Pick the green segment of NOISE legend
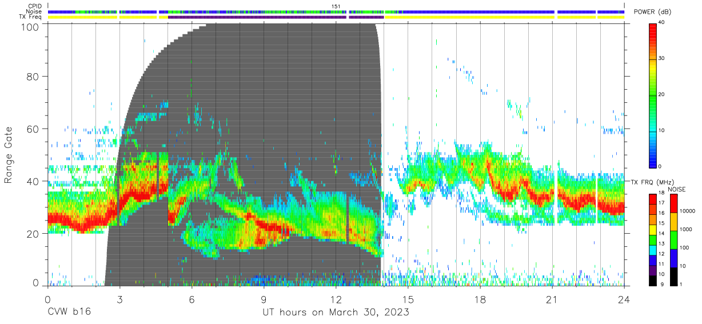702x324 pixels. coord(674,239)
